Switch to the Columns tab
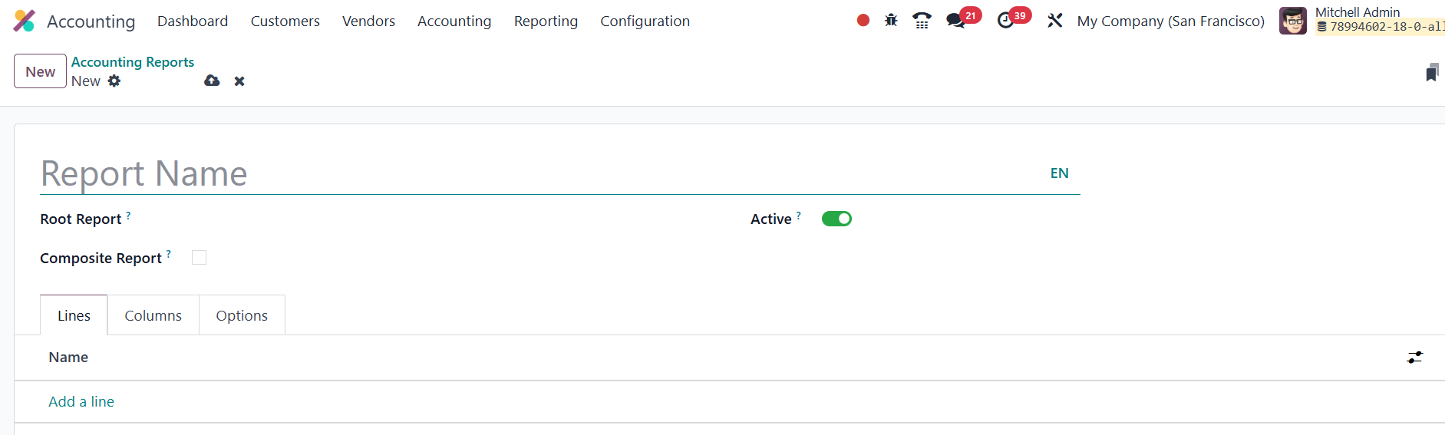1445x435 pixels. 153,315
